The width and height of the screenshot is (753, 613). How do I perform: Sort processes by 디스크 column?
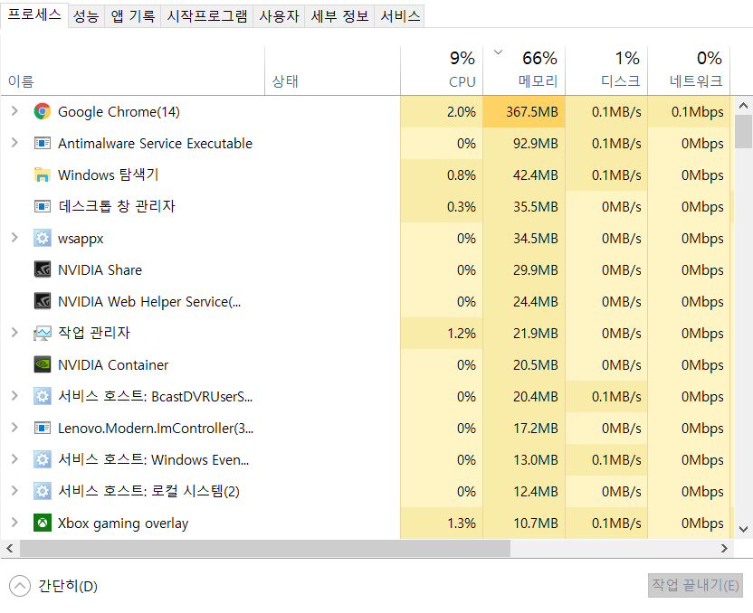pyautogui.click(x=607, y=71)
